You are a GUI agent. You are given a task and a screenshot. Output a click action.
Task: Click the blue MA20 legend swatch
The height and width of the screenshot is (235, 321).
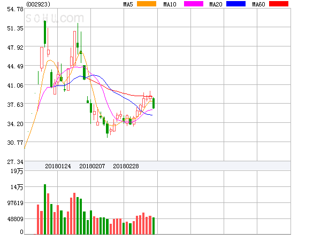236,4
